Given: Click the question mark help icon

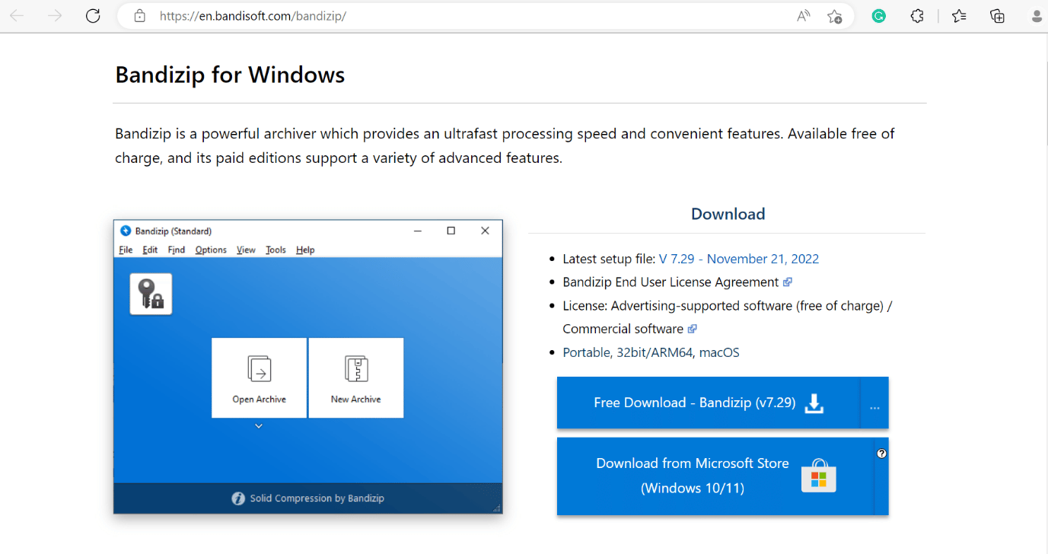Looking at the screenshot, I should (x=881, y=454).
